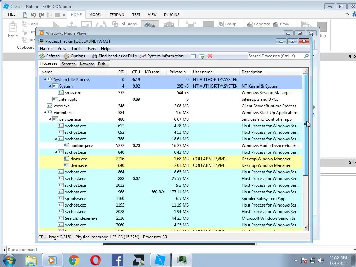Open Windows Start menu

pyautogui.click(x=9, y=260)
